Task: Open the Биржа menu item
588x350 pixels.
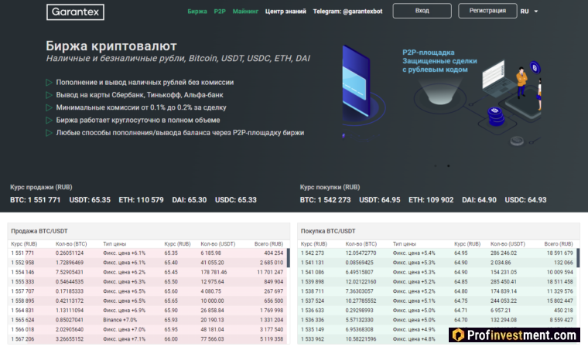Action: coord(197,12)
